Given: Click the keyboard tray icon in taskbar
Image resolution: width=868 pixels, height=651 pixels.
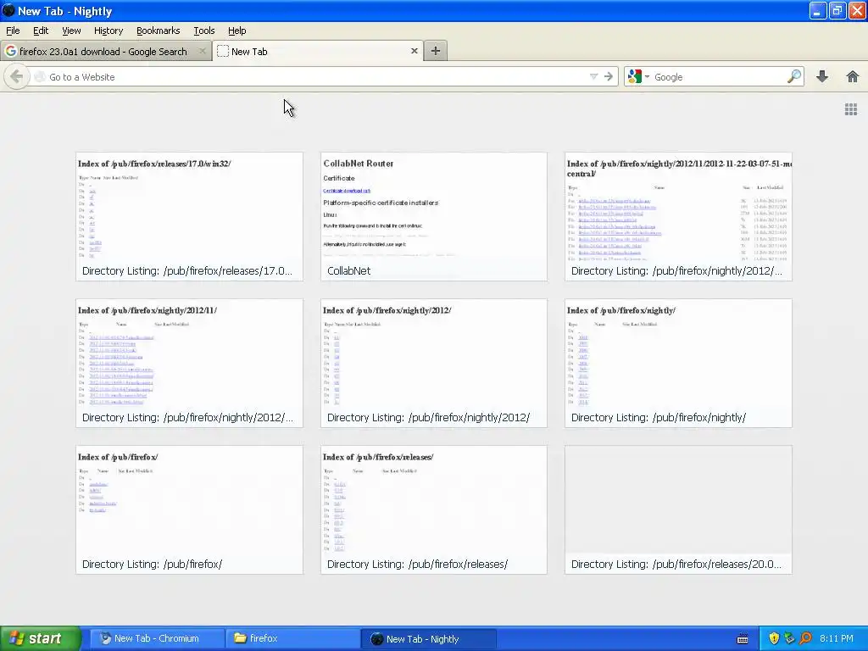Looking at the screenshot, I should click(743, 639).
